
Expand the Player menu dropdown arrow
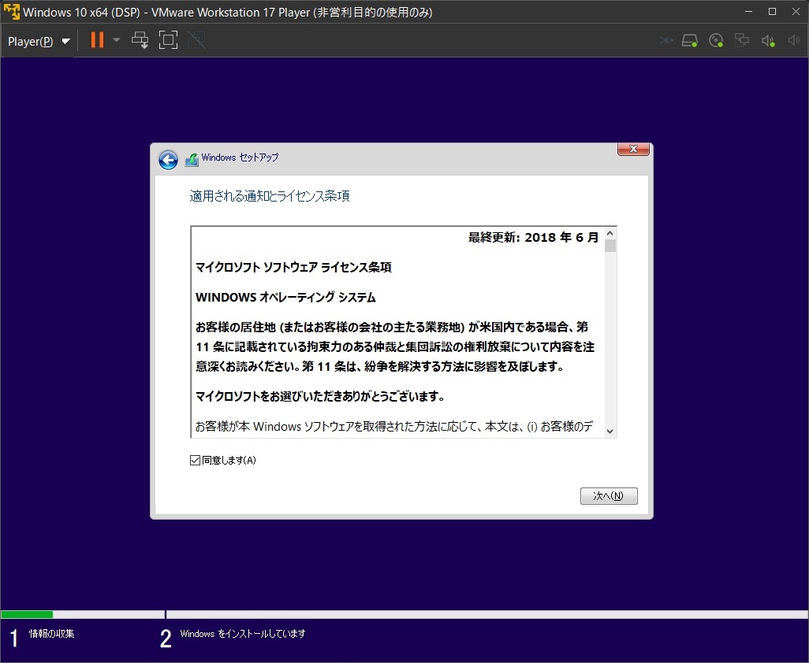tap(65, 41)
